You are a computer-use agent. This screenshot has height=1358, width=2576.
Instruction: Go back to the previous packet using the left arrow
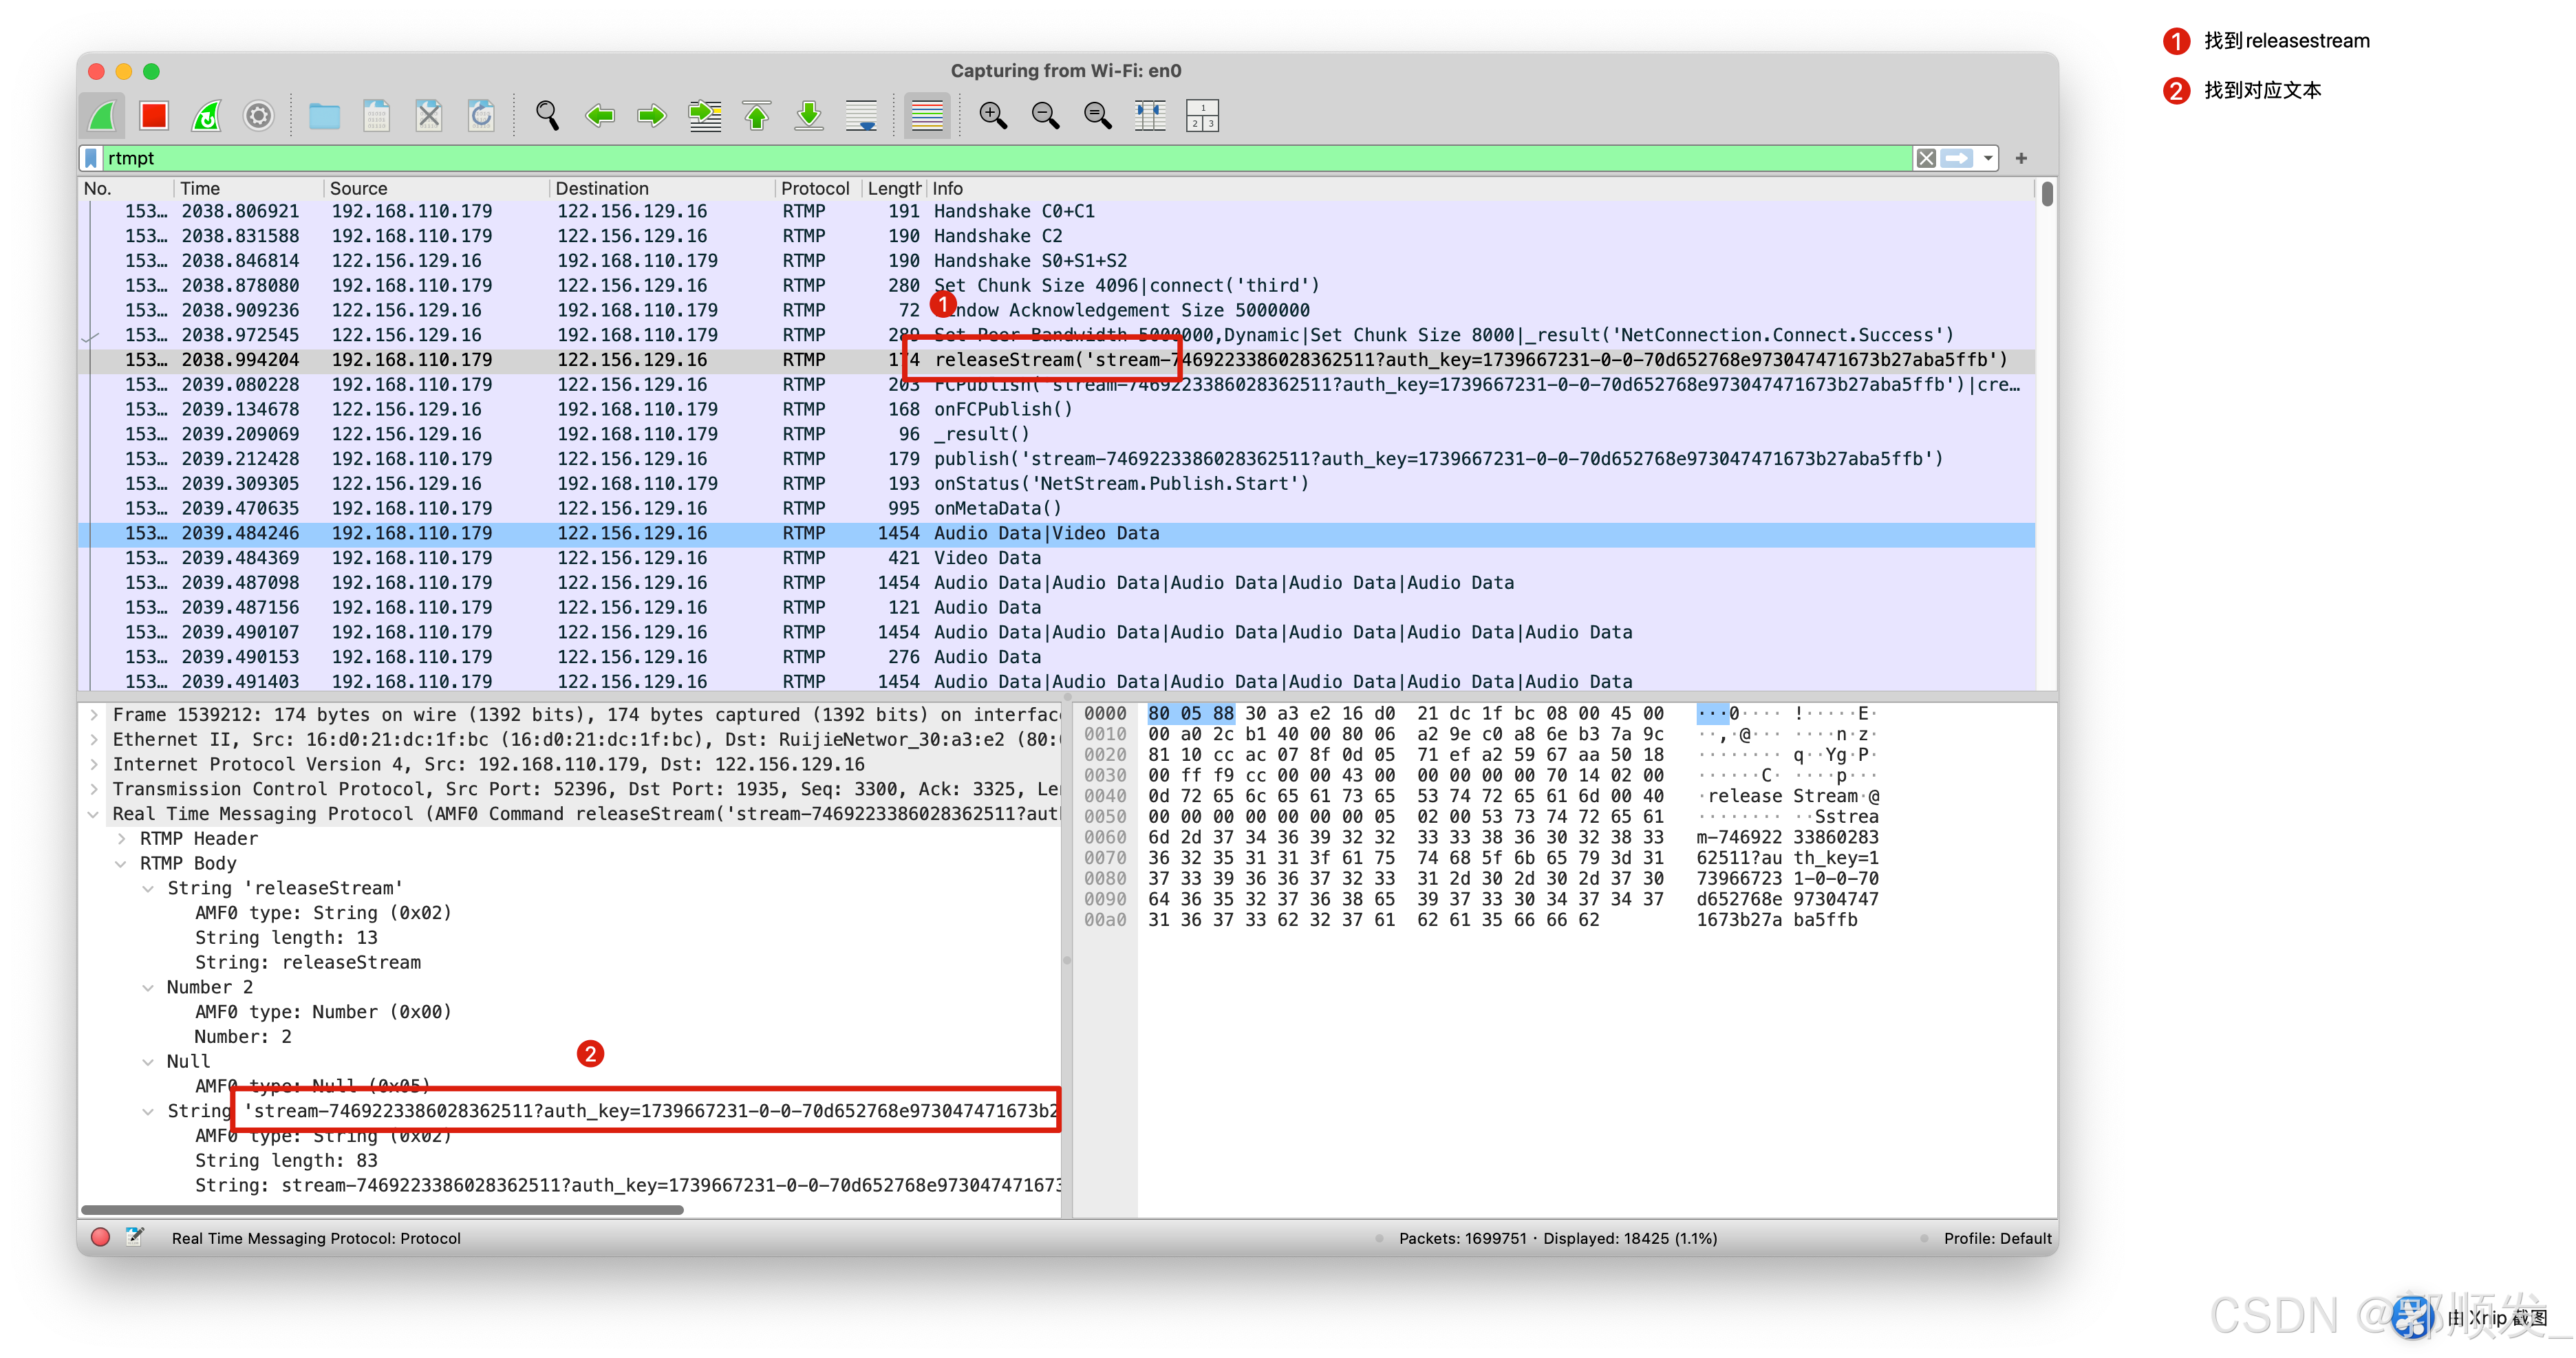pyautogui.click(x=600, y=116)
